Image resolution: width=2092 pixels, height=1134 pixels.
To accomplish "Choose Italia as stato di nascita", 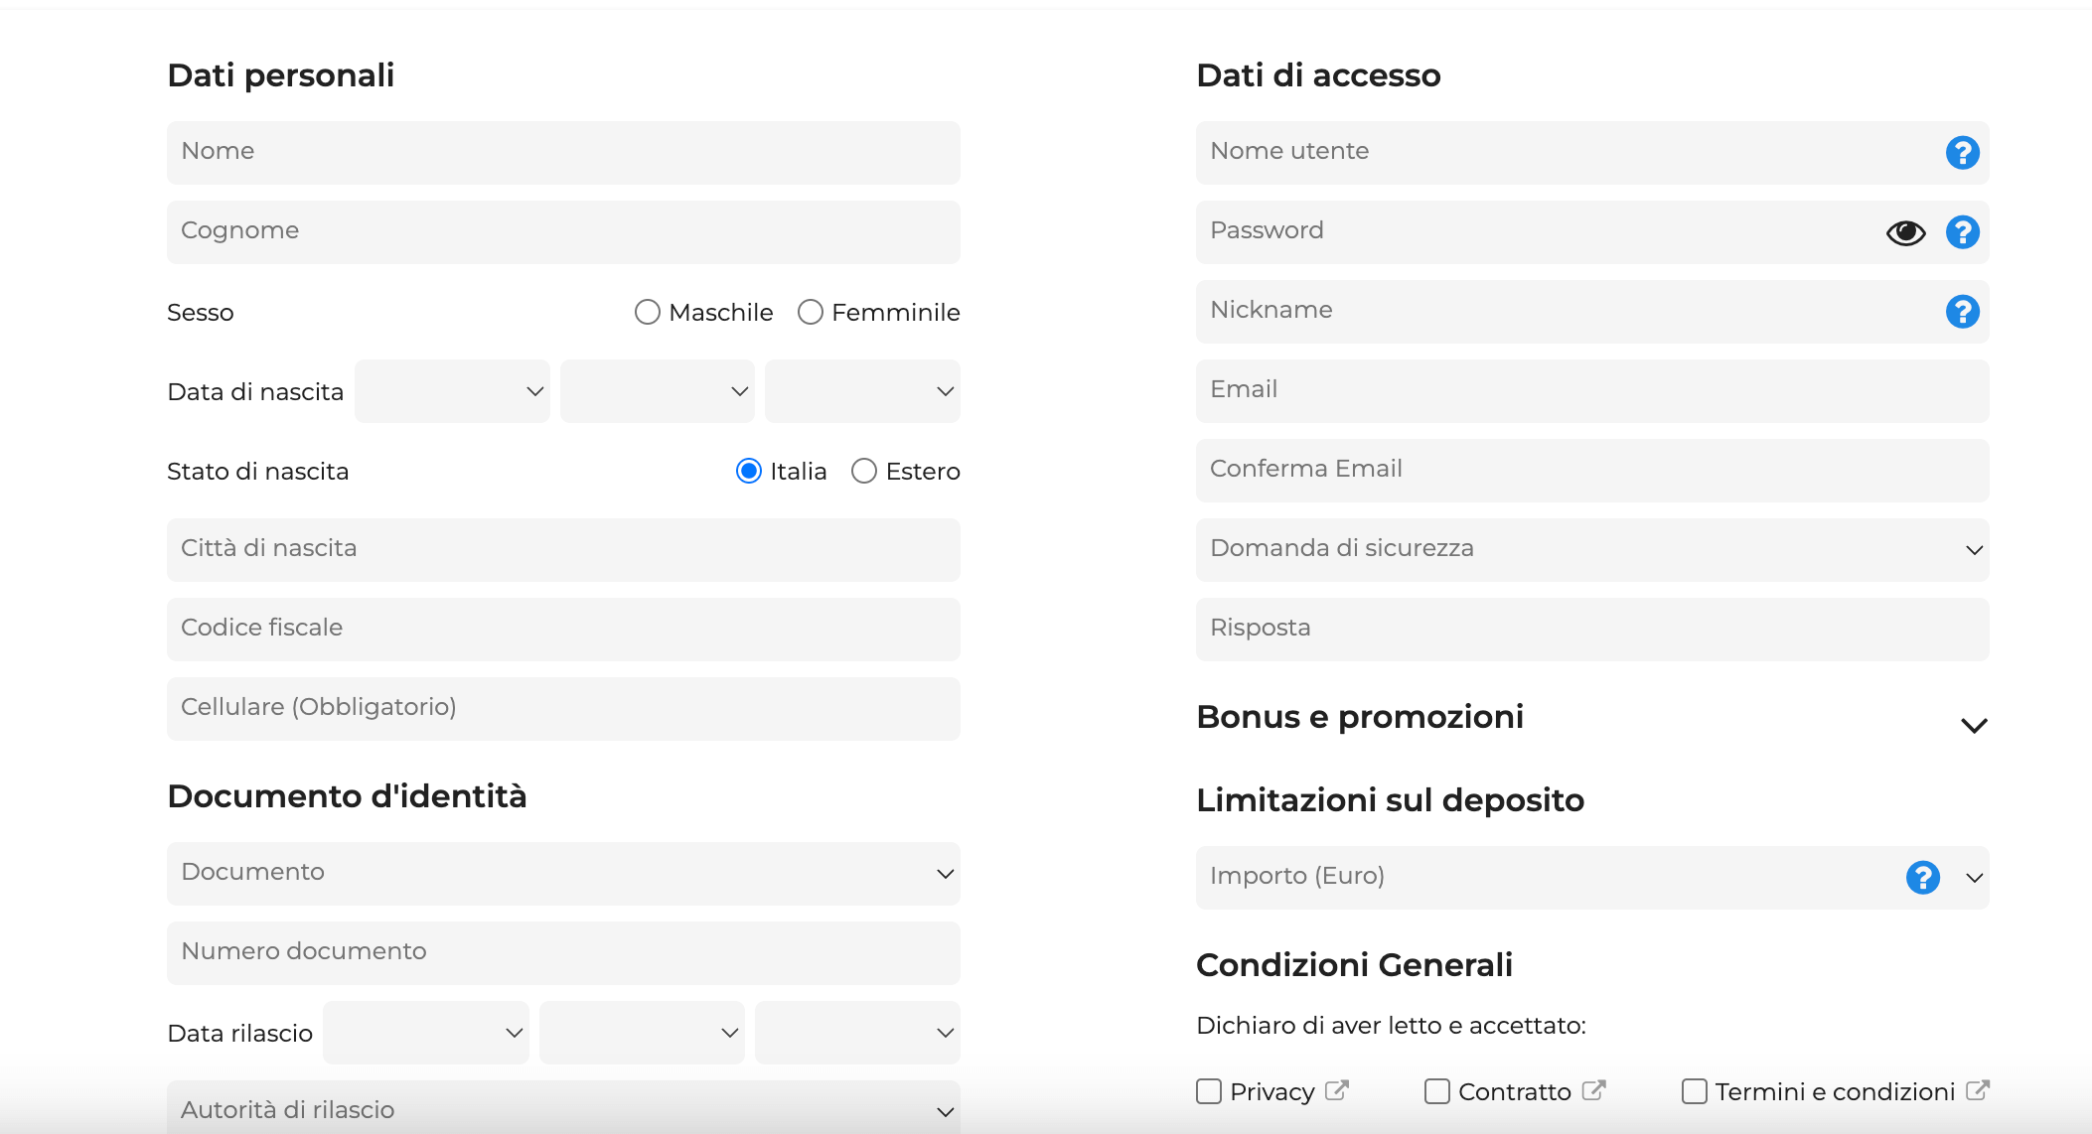I will (x=749, y=471).
